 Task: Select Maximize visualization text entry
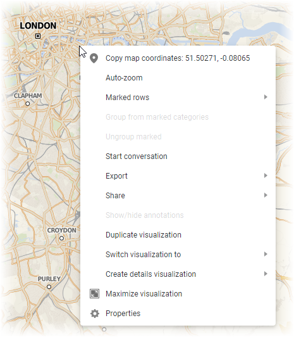(x=144, y=294)
